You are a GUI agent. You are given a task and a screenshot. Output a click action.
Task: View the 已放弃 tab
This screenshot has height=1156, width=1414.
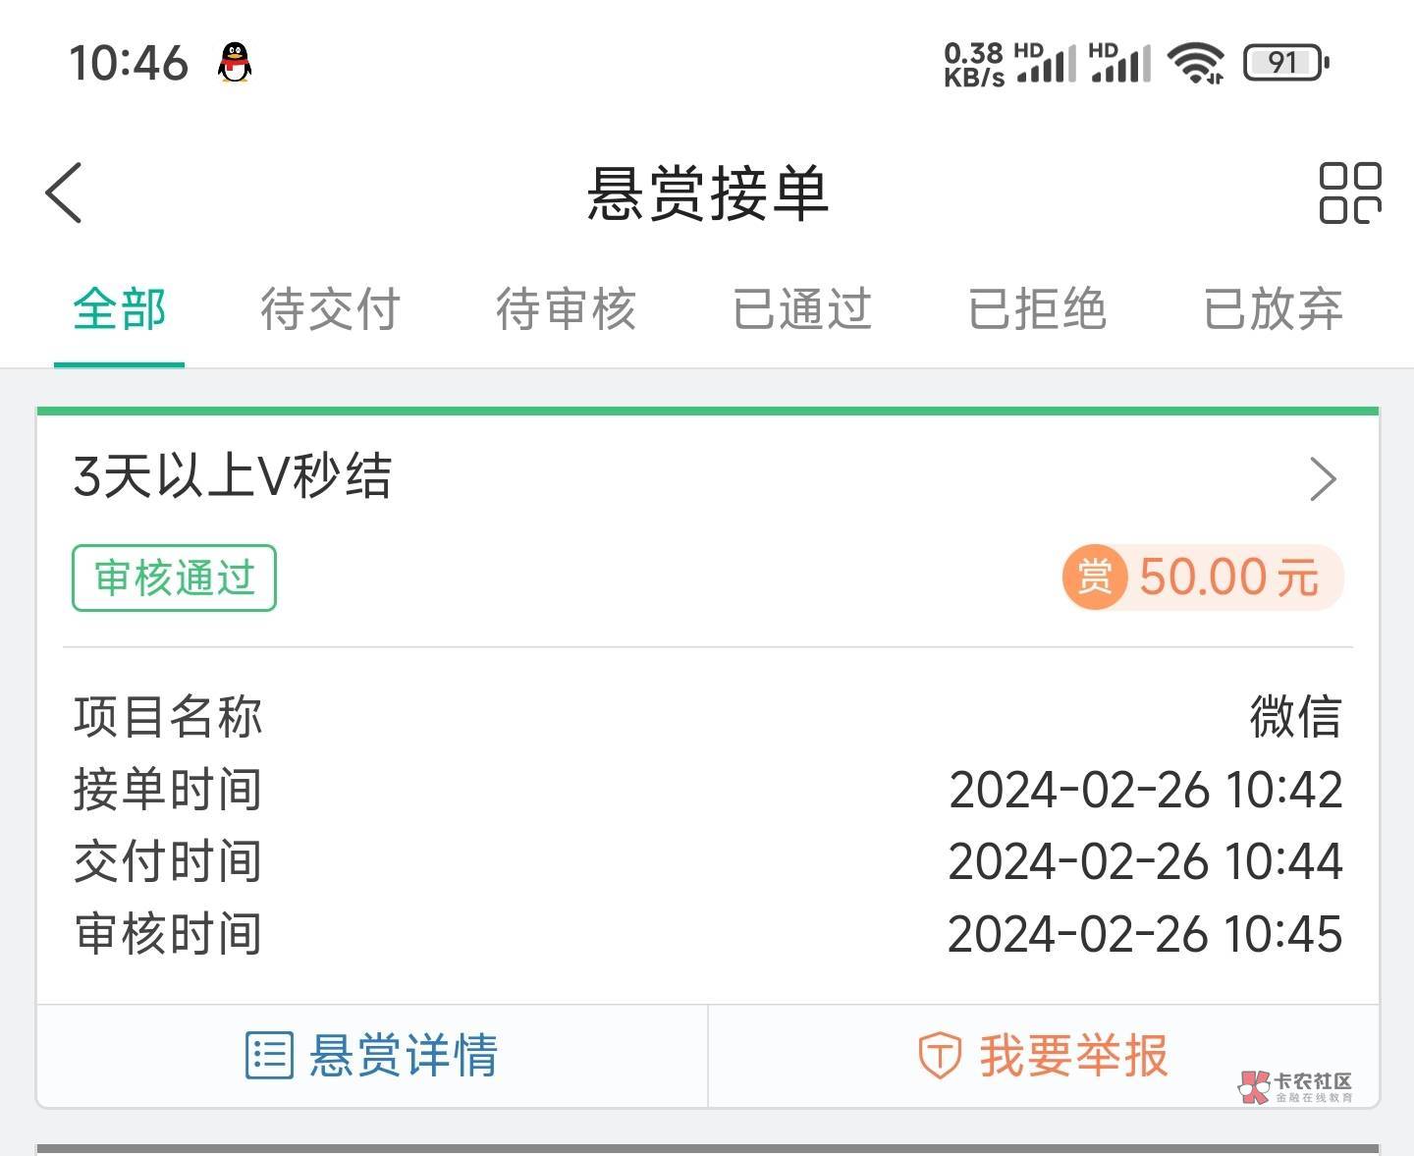click(1273, 309)
